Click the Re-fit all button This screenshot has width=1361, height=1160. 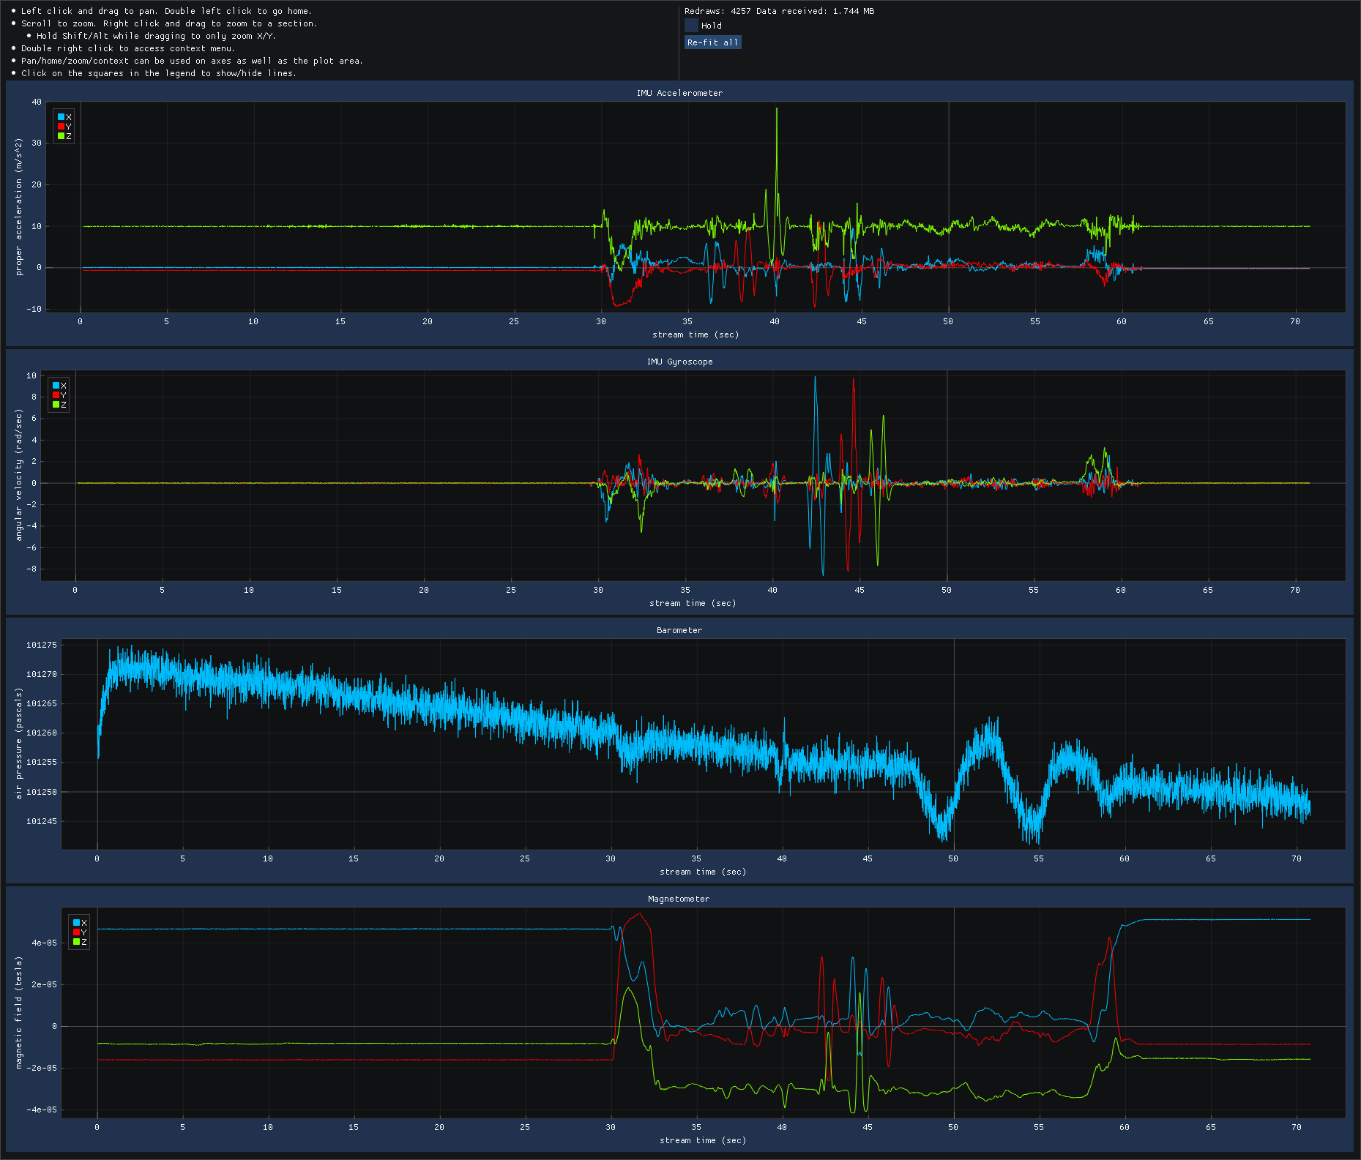coord(712,42)
